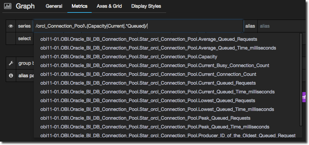The height and width of the screenshot is (145, 309).
Task: Click the Graph panel bar-chart icon
Action: click(8, 6)
